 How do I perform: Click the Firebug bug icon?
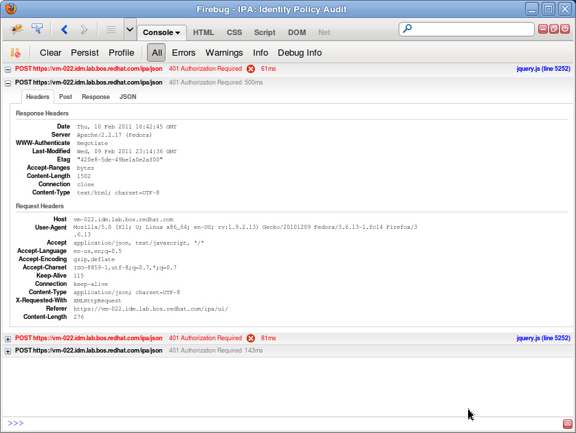coord(16,30)
